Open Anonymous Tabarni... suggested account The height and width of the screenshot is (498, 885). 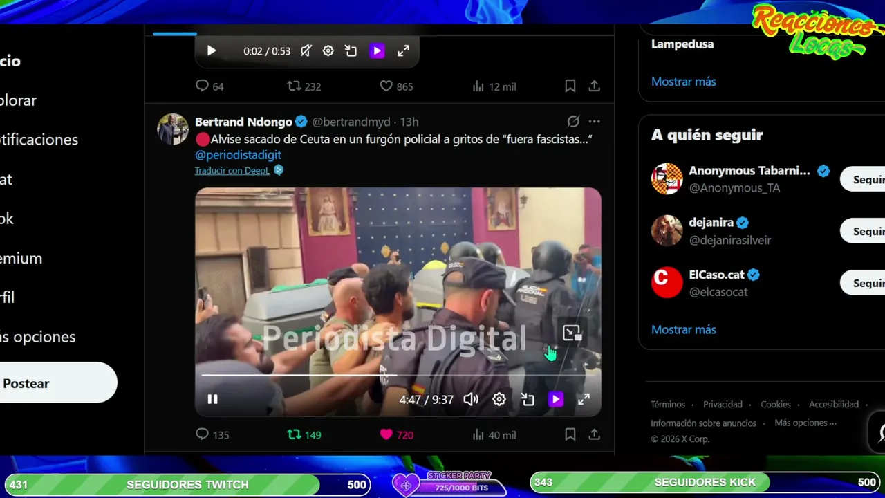[x=749, y=171]
